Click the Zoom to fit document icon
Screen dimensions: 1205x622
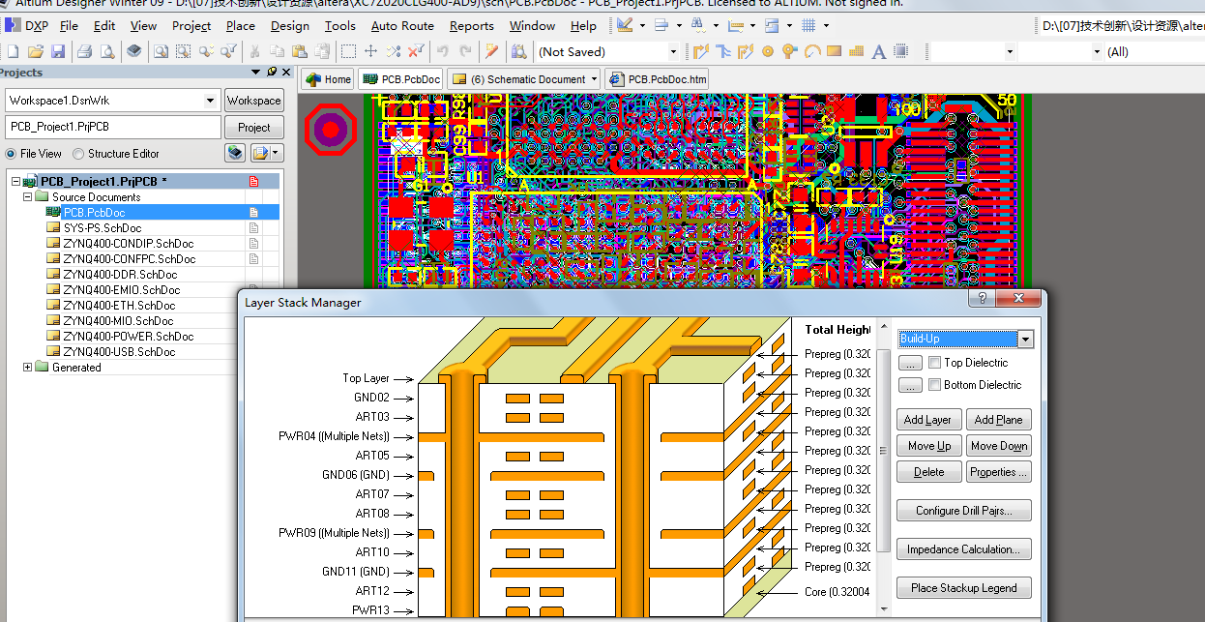pyautogui.click(x=161, y=51)
